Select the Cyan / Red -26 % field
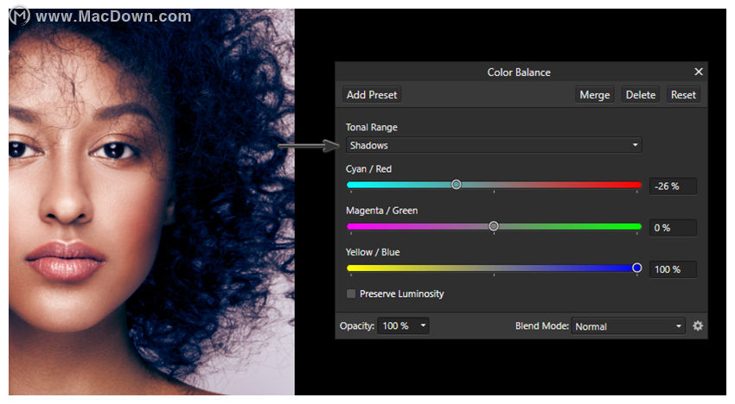Image resolution: width=735 pixels, height=404 pixels. pos(673,186)
